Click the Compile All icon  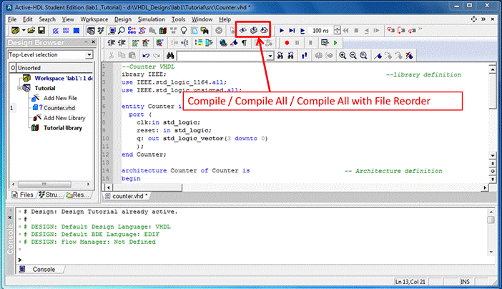point(253,31)
